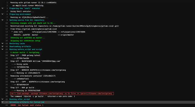Image resolution: width=195 pixels, height=107 pixels.
Task: Open the https://gitlab.com/ningherui/gitlab-cicd URL text
Action: (36, 29)
